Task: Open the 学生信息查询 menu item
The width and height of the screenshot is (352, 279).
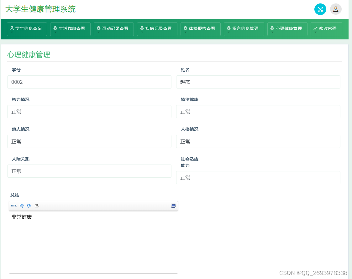Action: [x=27, y=29]
